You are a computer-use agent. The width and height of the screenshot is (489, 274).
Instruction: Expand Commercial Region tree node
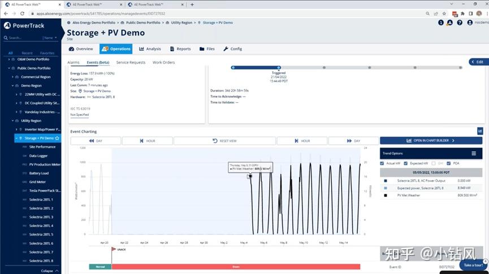click(13, 77)
